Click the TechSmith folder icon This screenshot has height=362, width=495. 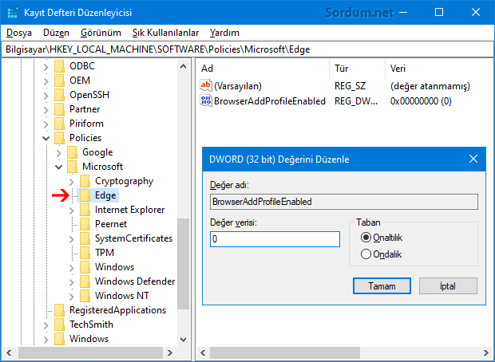pos(59,325)
